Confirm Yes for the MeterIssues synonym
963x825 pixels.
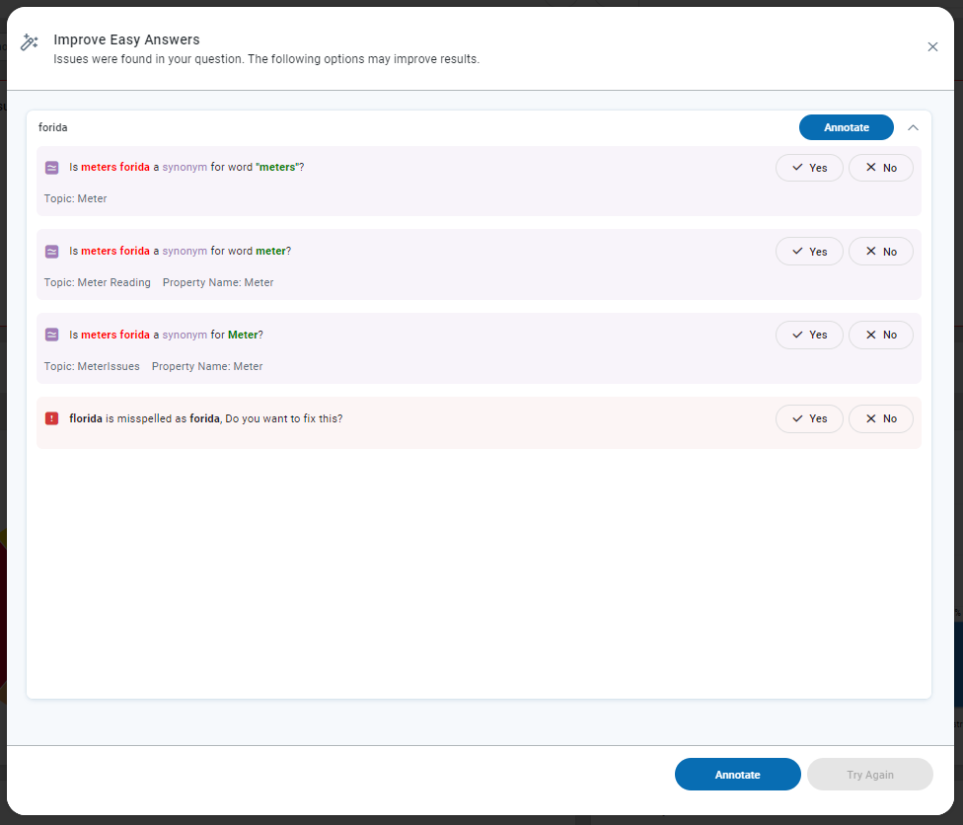point(808,335)
